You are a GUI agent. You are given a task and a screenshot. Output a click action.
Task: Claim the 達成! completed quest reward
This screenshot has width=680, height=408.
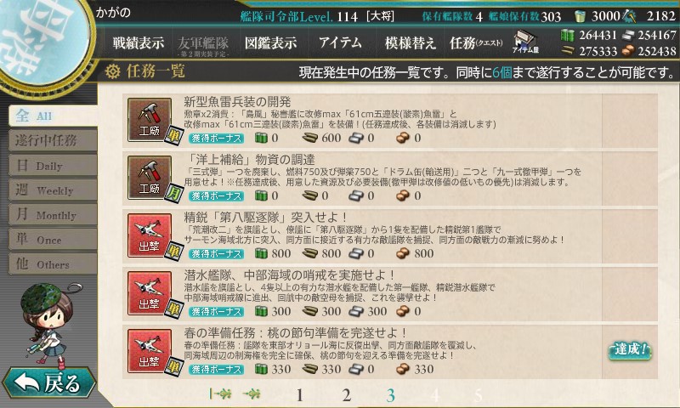click(x=630, y=350)
